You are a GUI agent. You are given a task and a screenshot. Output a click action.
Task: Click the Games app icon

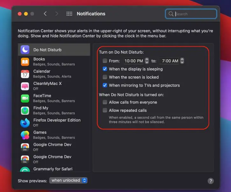[25, 135]
